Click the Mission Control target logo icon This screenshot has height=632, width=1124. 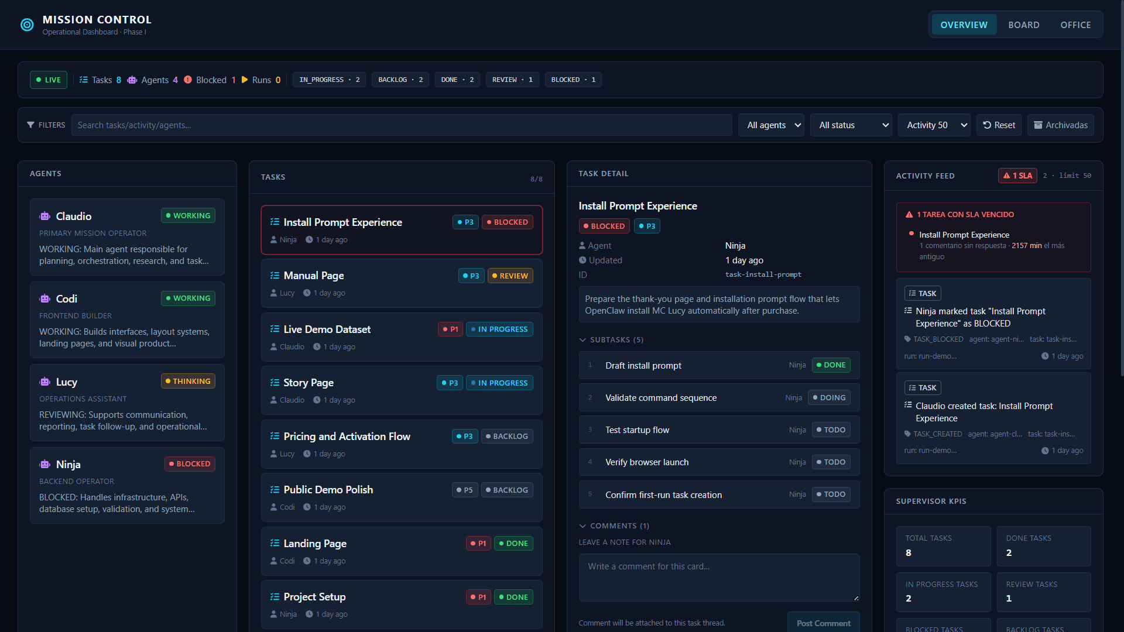coord(27,25)
